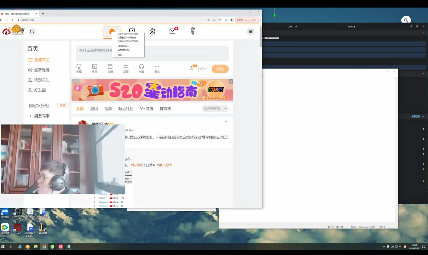This screenshot has width=428, height=255.
Task: Open the 高级搜索 advanced search dropdown
Action: pyautogui.click(x=215, y=108)
